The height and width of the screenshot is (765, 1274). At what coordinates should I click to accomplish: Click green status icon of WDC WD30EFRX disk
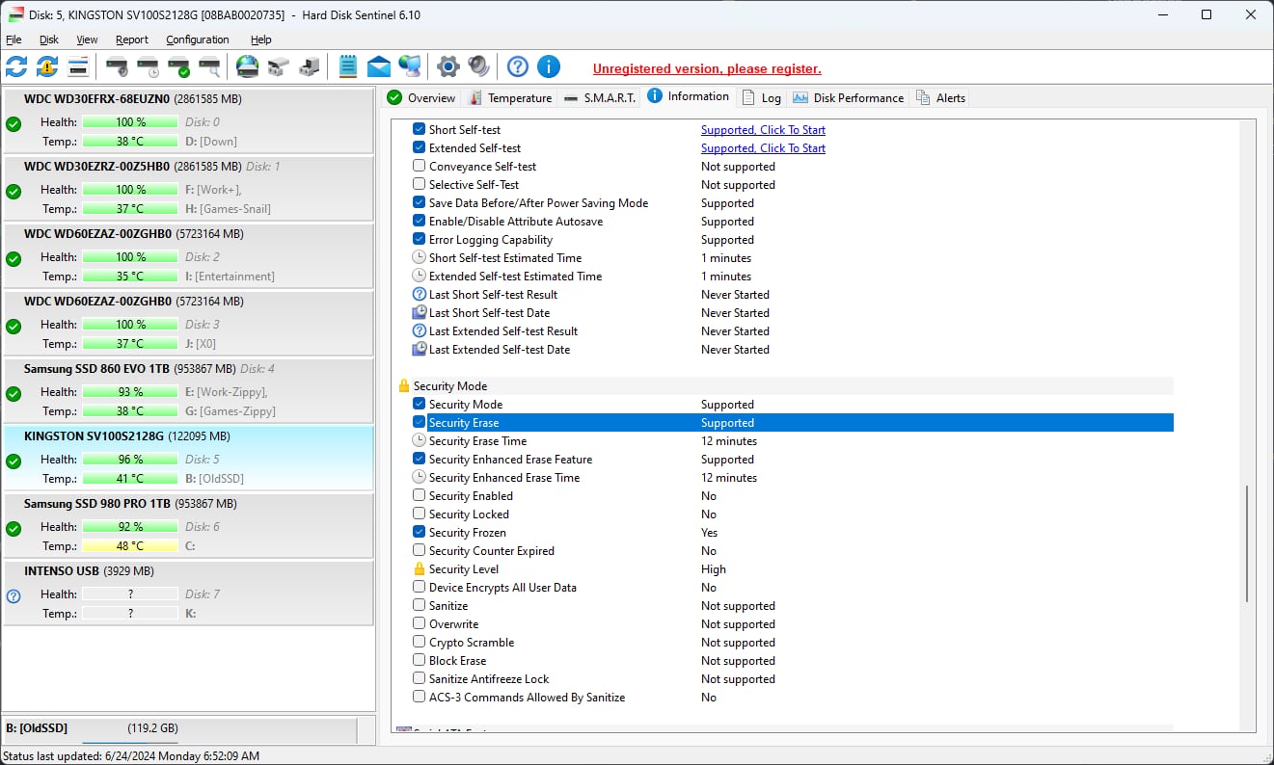coord(14,124)
